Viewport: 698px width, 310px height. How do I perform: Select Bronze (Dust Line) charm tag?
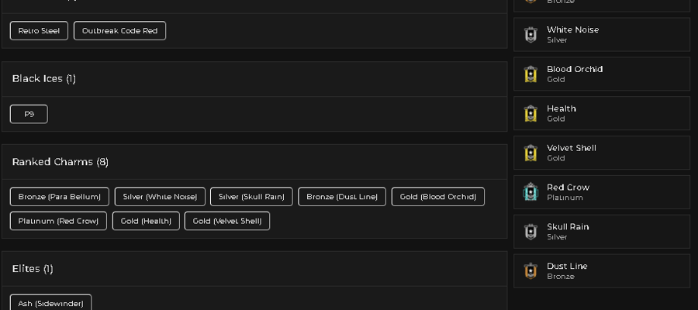coord(342,197)
